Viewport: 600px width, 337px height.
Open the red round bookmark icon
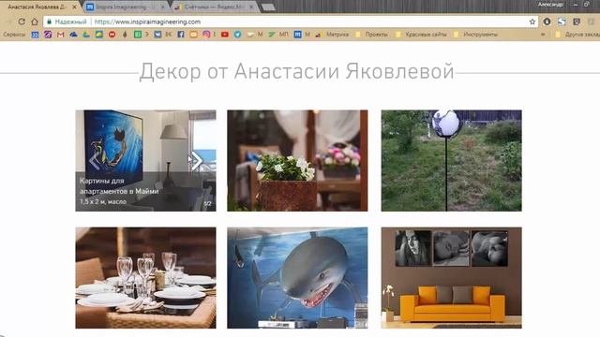click(112, 35)
